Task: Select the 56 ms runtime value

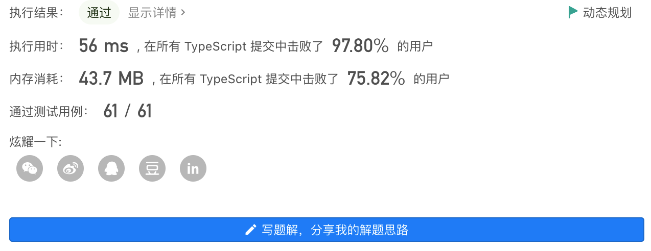Action: (104, 46)
